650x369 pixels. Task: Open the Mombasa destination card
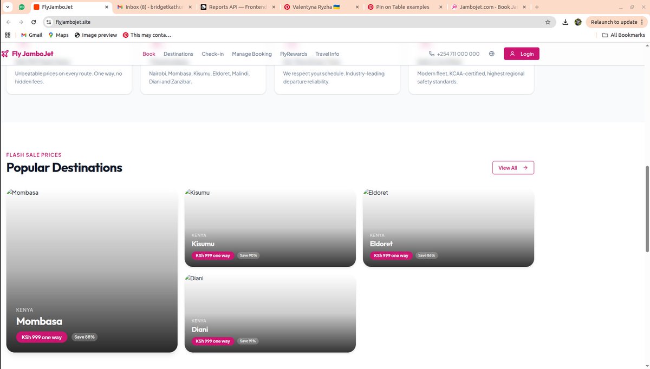click(92, 271)
